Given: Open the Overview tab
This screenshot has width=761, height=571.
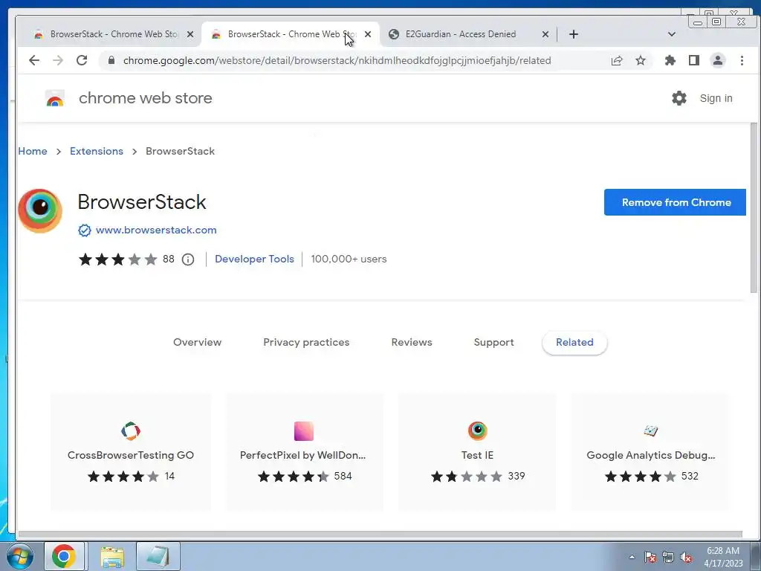Looking at the screenshot, I should coord(198,342).
